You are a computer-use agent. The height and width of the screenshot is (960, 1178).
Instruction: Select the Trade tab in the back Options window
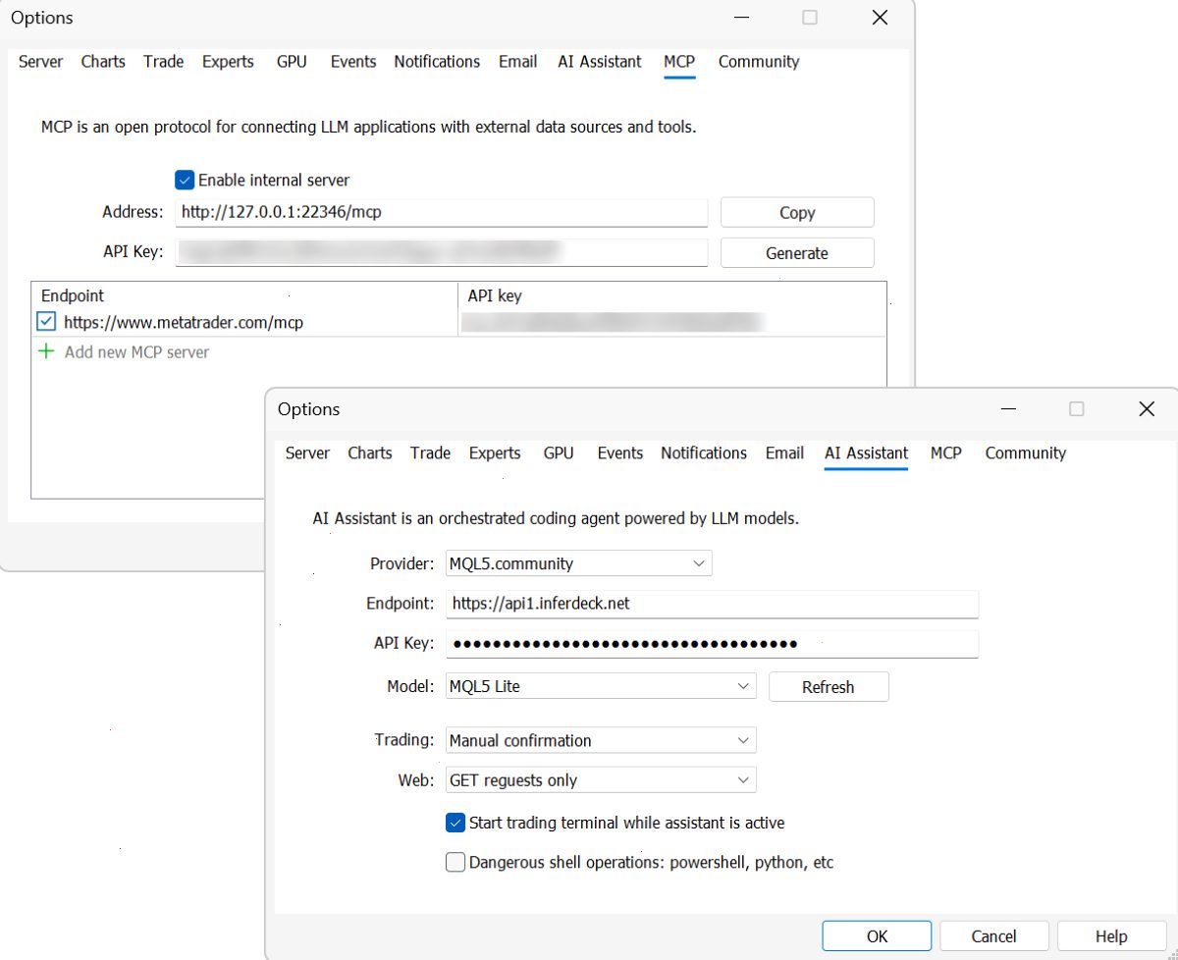point(163,61)
